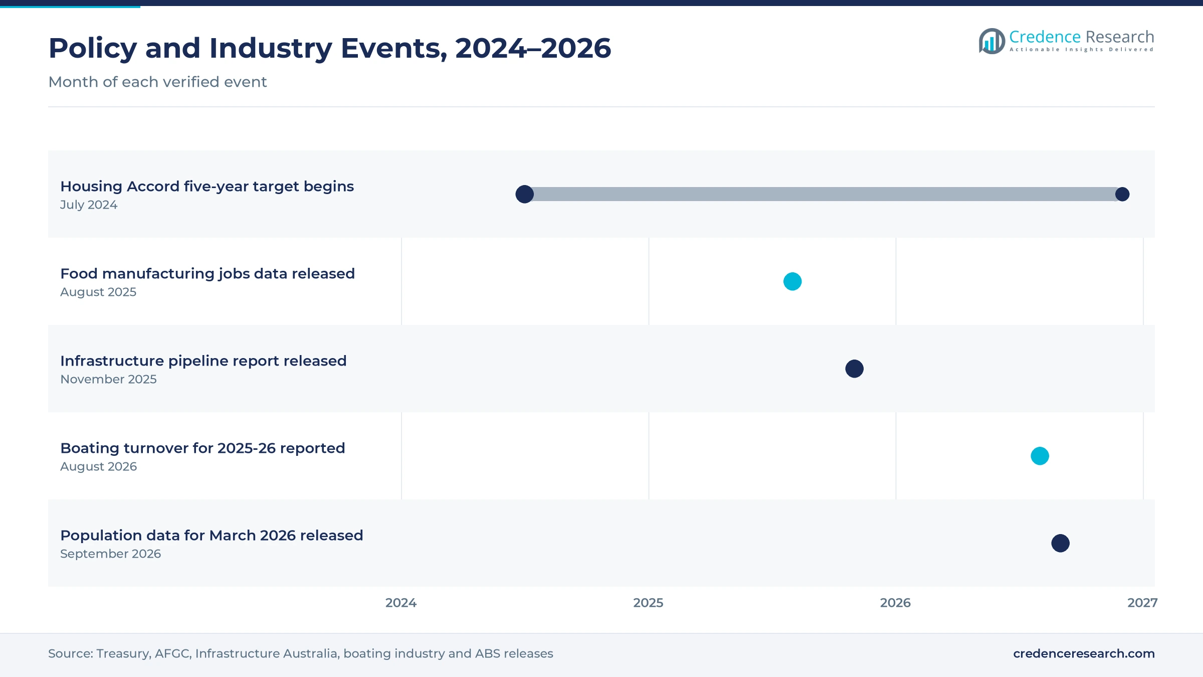Click the Housing Accord July 2024 start dot

click(x=524, y=194)
